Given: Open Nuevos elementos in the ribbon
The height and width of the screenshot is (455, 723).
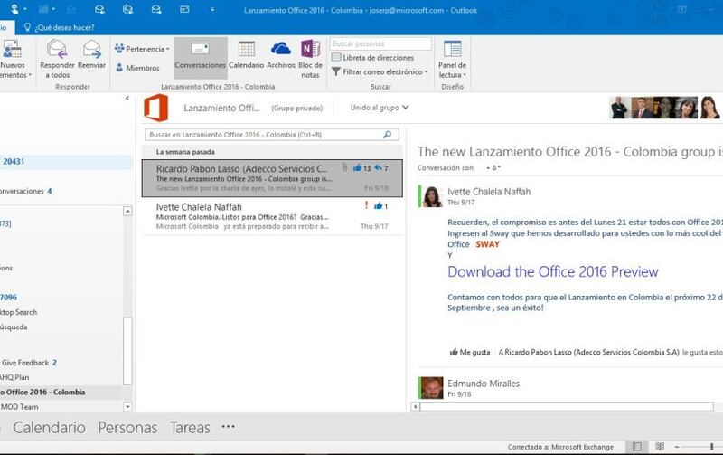Looking at the screenshot, I should [14, 59].
